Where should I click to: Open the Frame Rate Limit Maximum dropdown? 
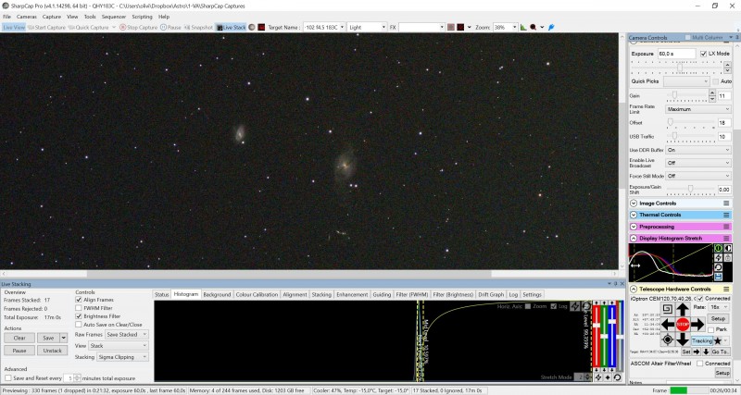(x=698, y=109)
